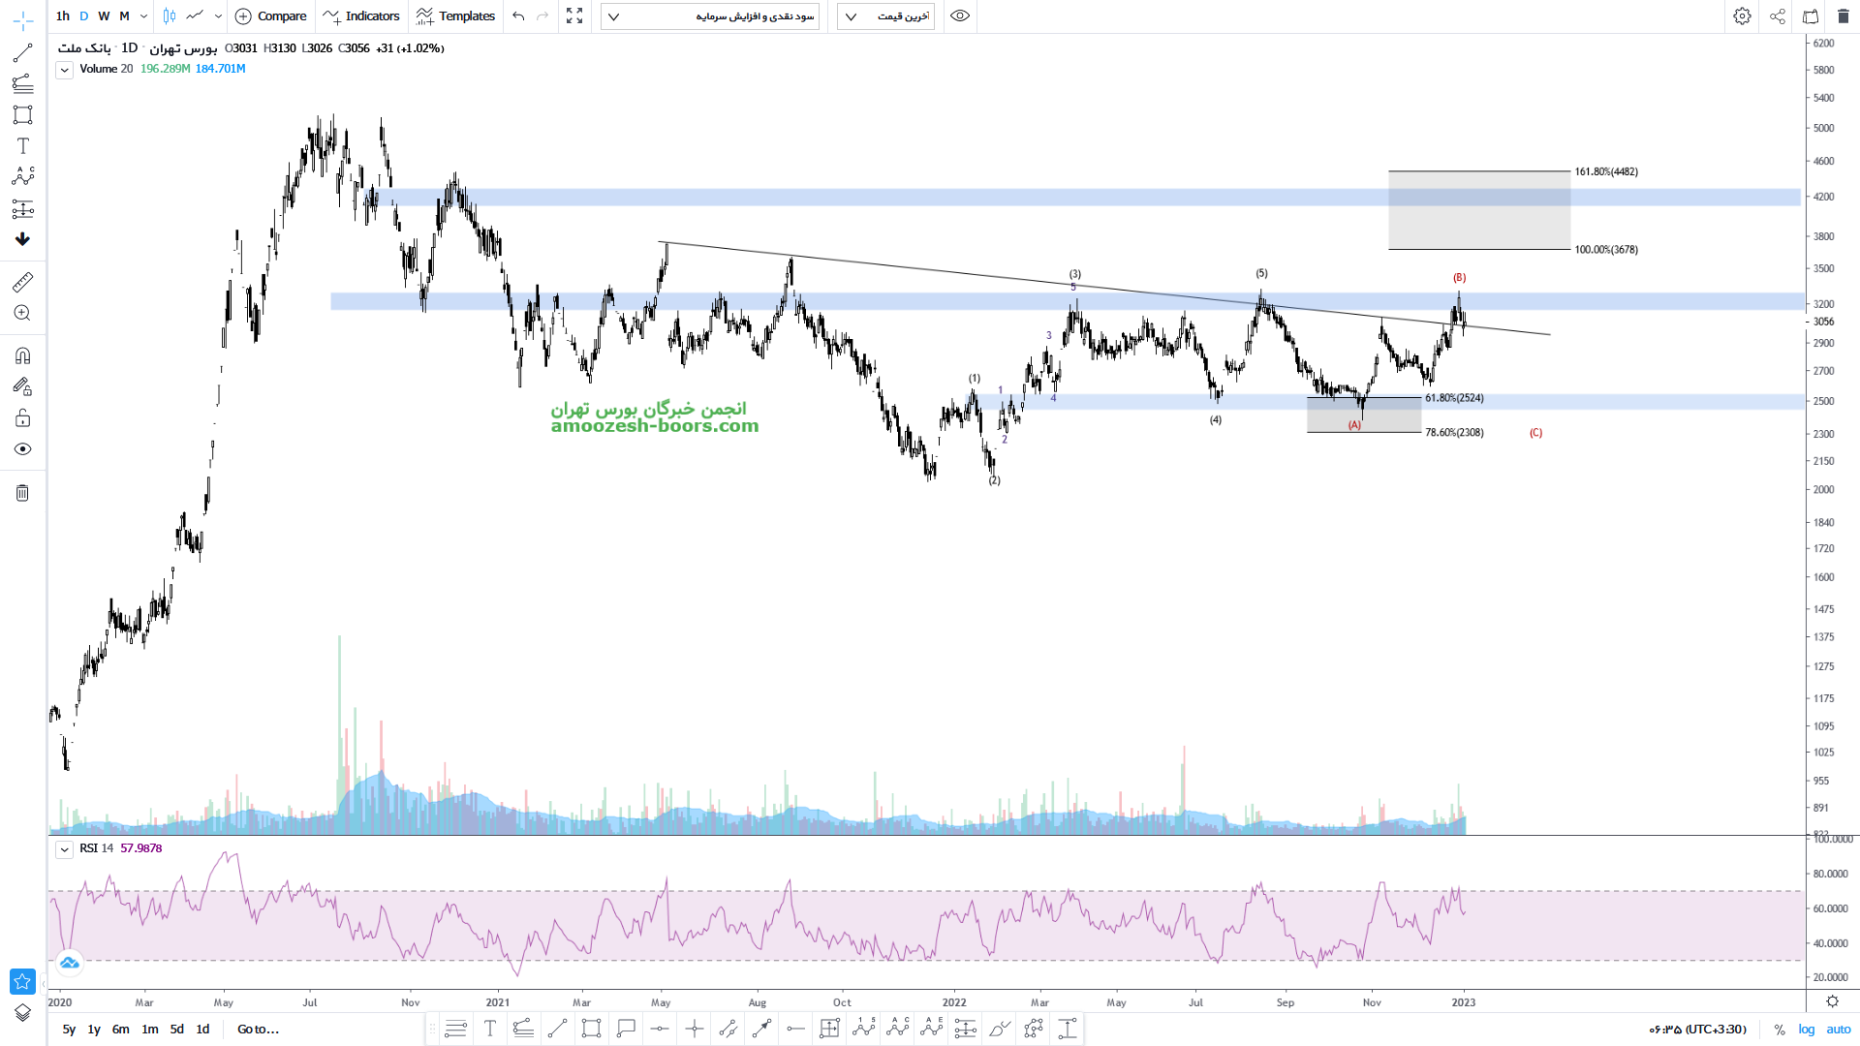Click the share chart icon

(x=1778, y=16)
